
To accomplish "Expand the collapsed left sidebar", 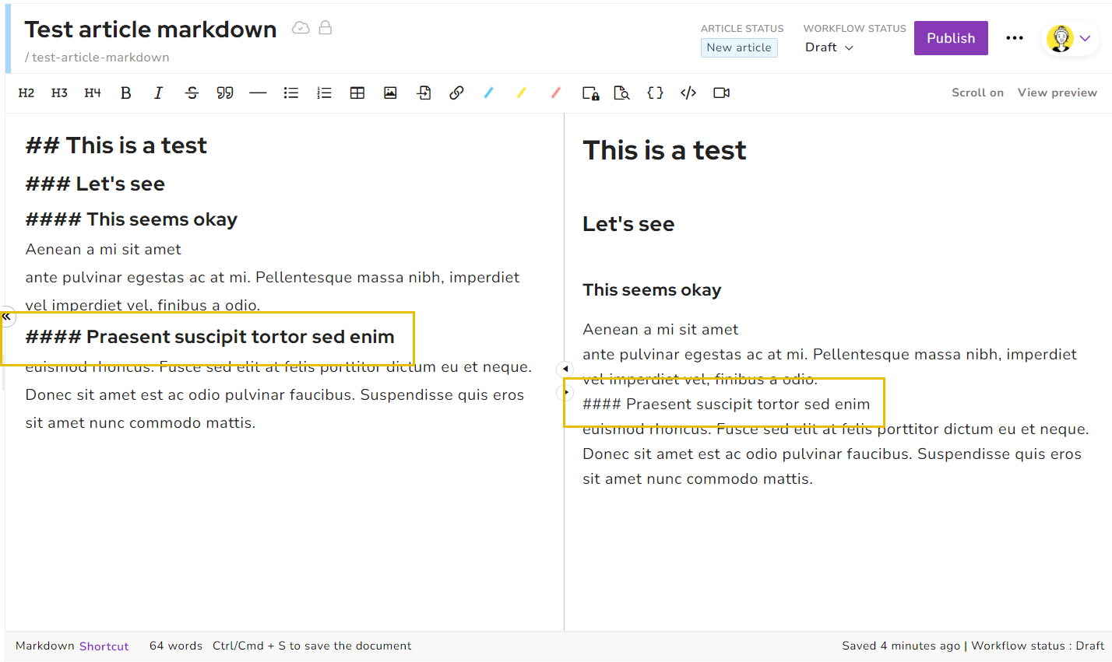I will [6, 317].
